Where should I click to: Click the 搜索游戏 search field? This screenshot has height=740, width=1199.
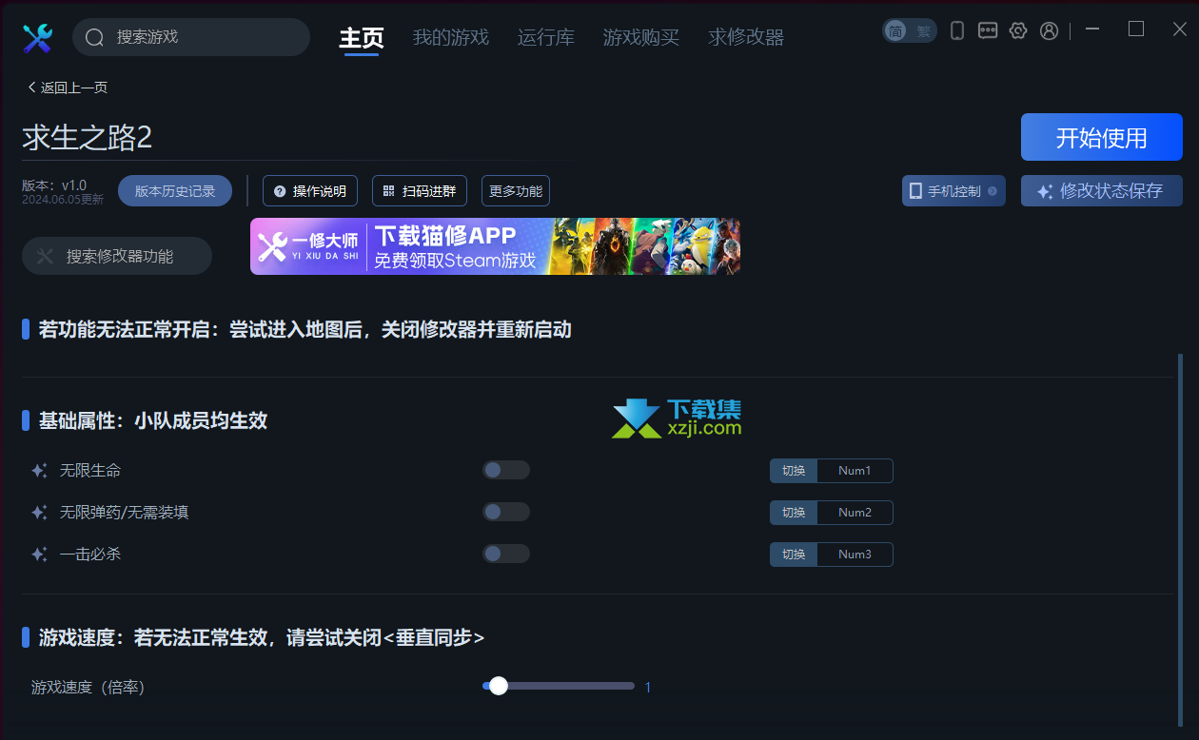pos(191,37)
